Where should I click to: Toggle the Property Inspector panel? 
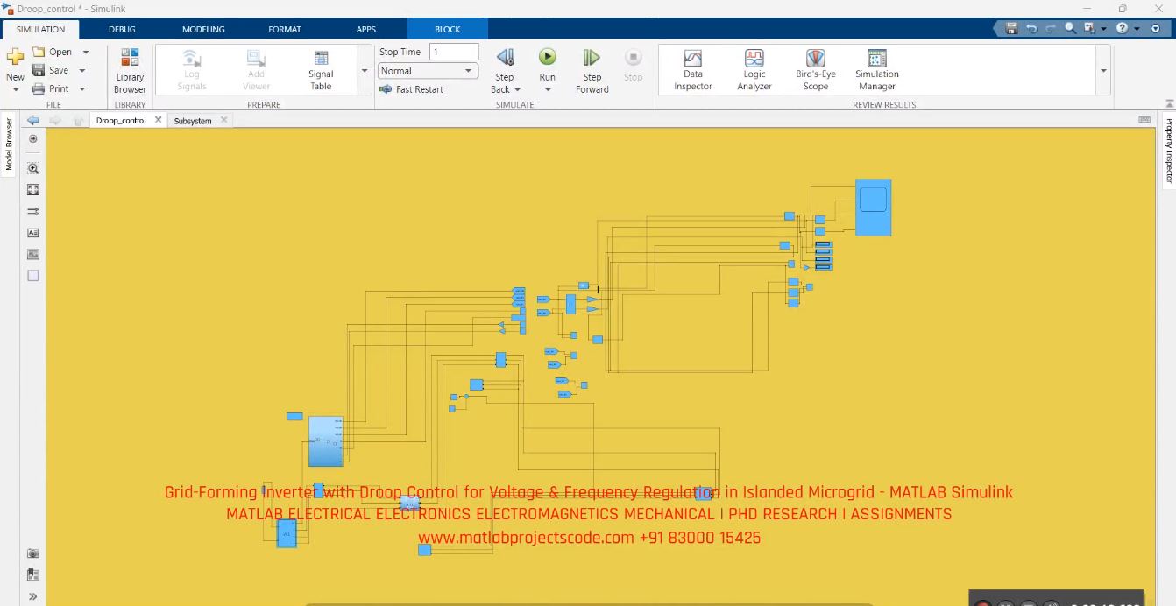(1168, 151)
